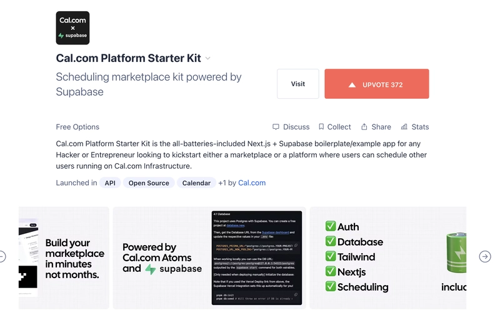This screenshot has height=325, width=500.
Task: Click the dark code screenshot in slide
Action: pyautogui.click(x=257, y=257)
